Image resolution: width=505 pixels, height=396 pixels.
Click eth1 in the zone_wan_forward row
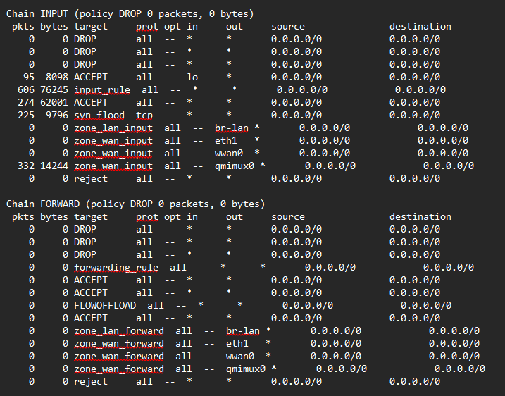coord(237,343)
